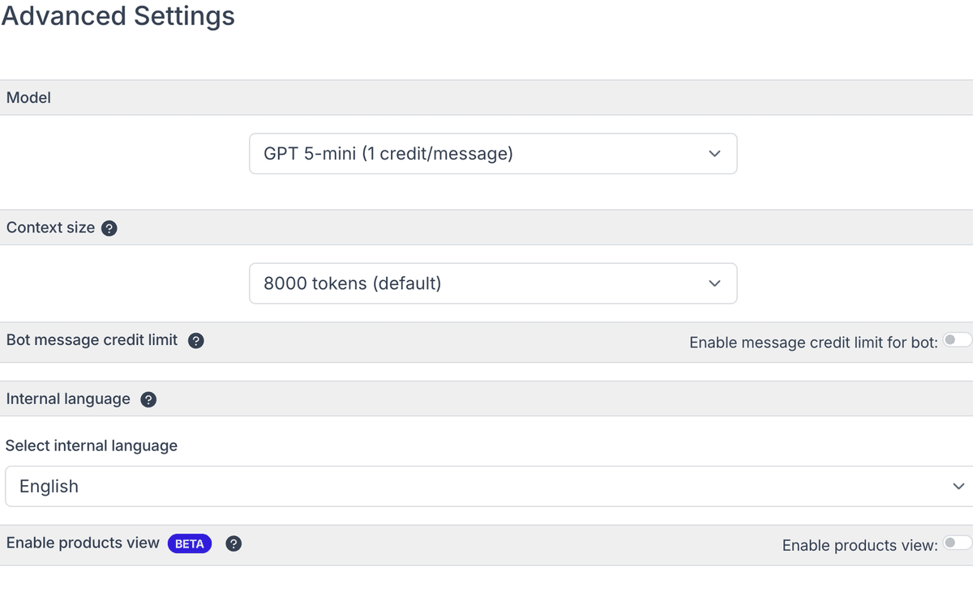Click the Context size section header
This screenshot has height=605, width=973.
pos(49,228)
